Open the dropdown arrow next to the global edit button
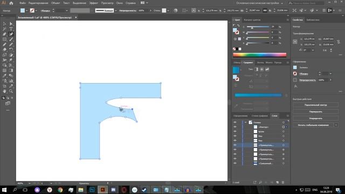 pos(336,125)
